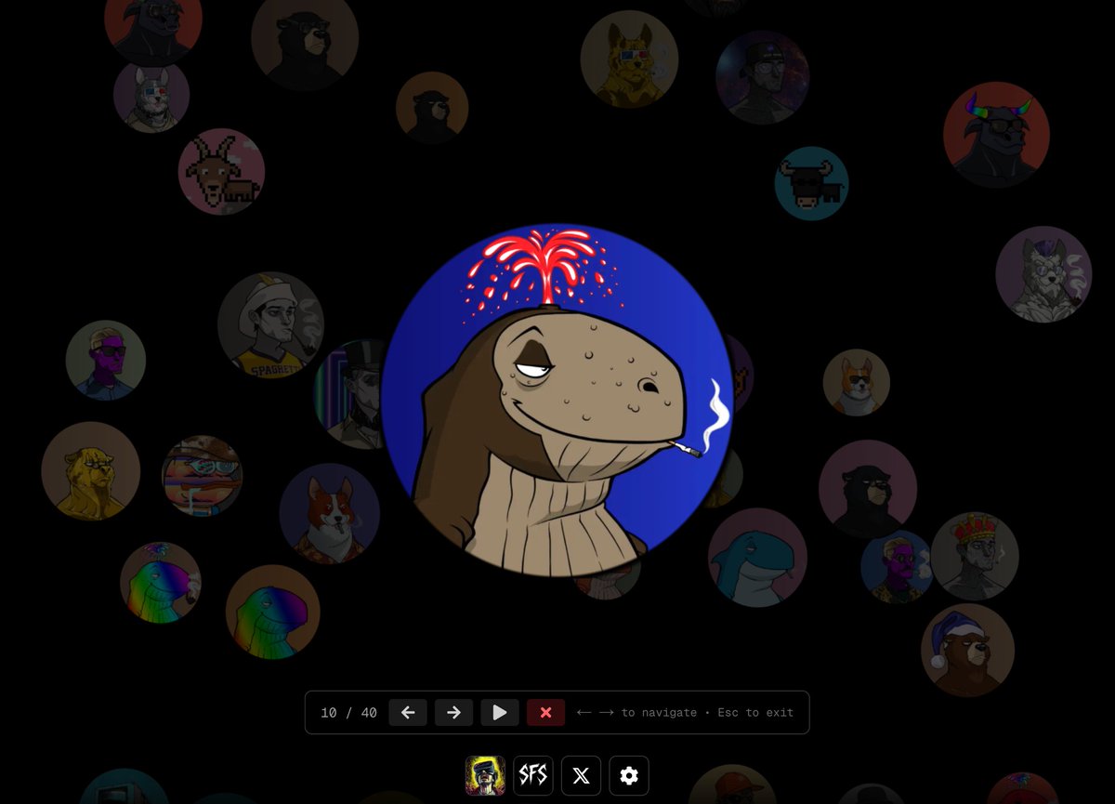Viewport: 1115px width, 804px height.
Task: Select the pixel-art bull avatar on teal
Action: click(811, 183)
